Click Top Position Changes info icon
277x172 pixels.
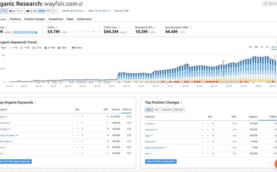[181, 103]
